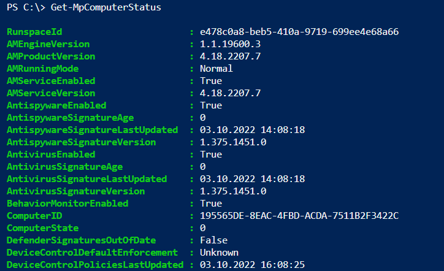Click the AntispywareSignatureLastUpdated timestamp value
The image size is (444, 271).
[x=252, y=130]
